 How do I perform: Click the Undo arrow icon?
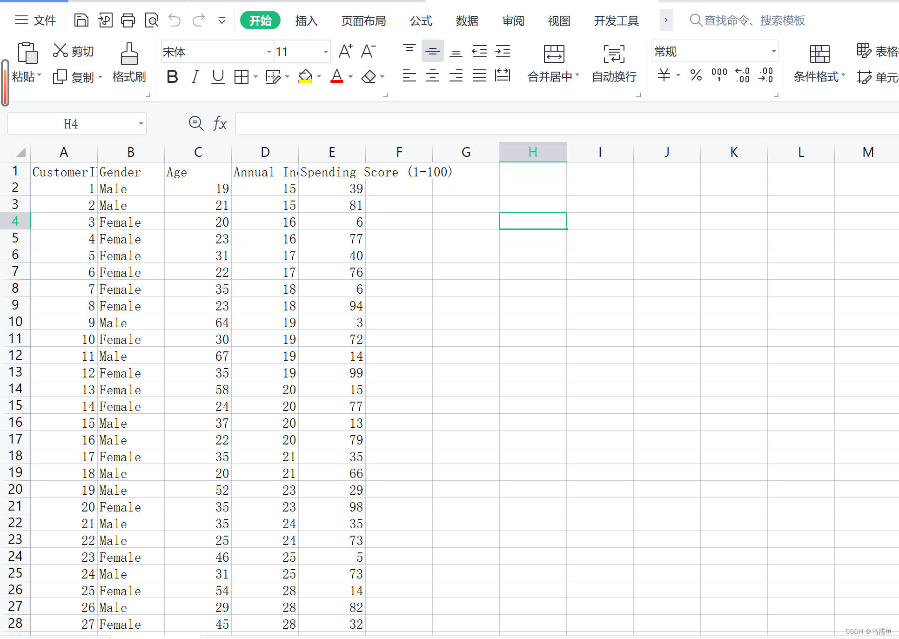[174, 20]
